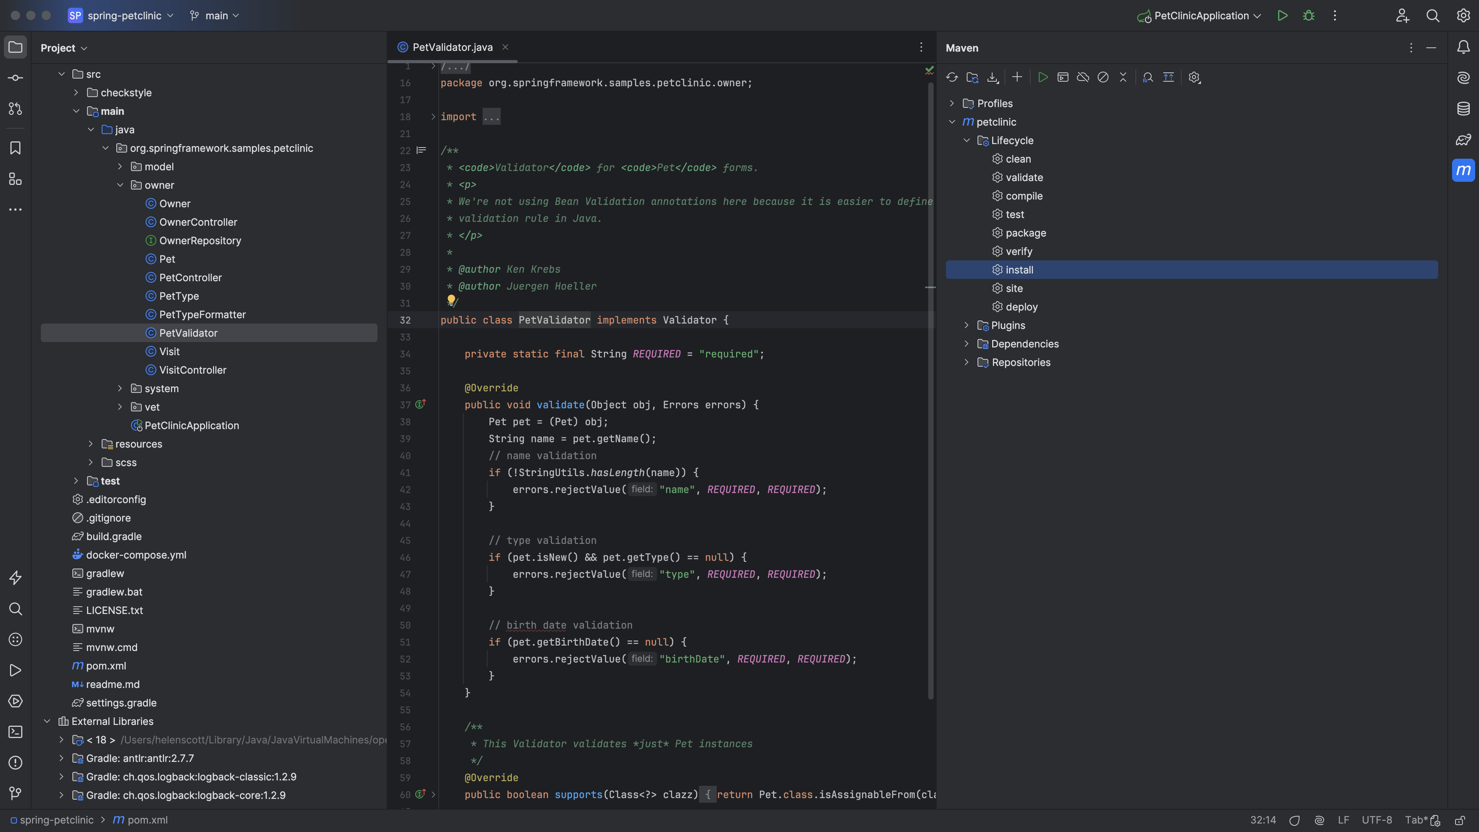Select the PetValidator.java editor tab
This screenshot has height=832, width=1479.
452,48
